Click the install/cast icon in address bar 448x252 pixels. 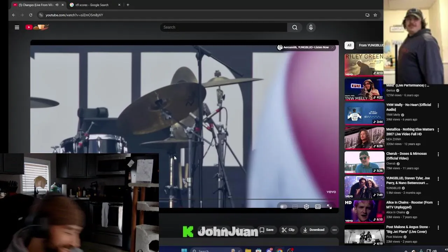367,15
